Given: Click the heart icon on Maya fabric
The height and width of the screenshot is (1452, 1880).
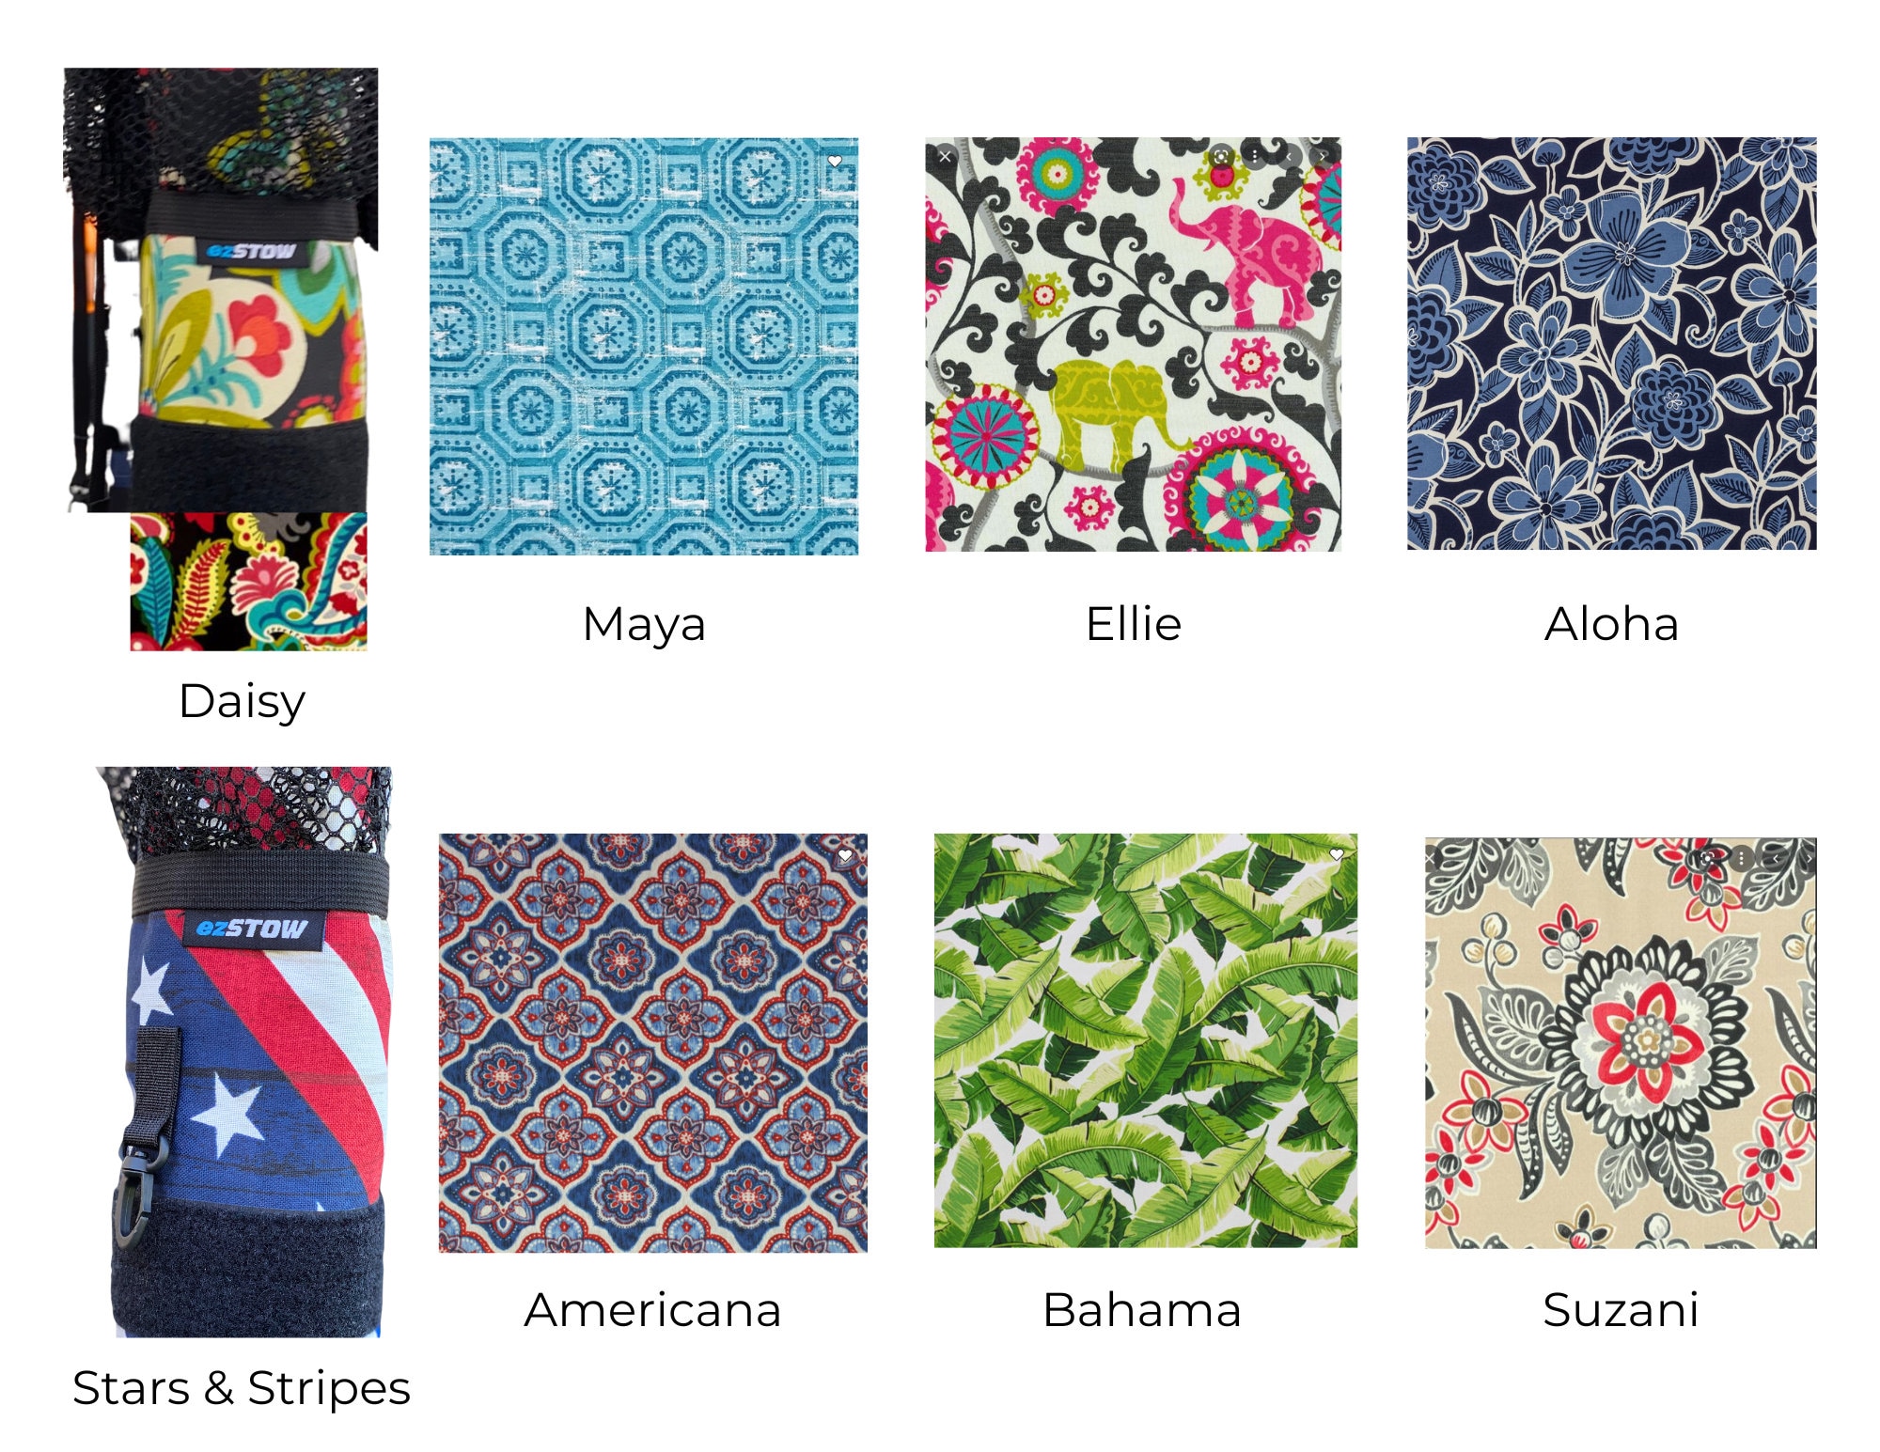Looking at the screenshot, I should pyautogui.click(x=835, y=162).
